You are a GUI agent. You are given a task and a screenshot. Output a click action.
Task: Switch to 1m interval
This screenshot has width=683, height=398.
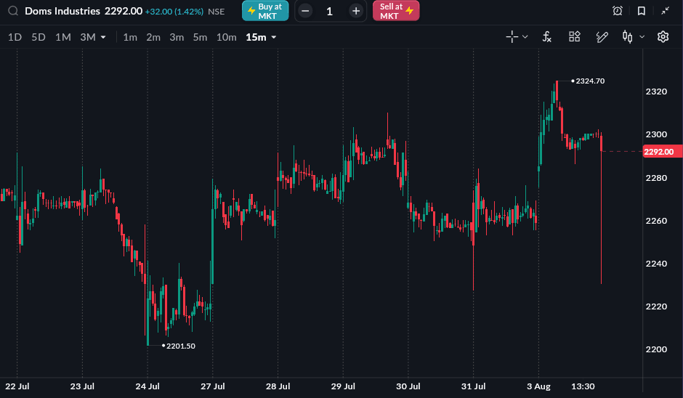[130, 38]
